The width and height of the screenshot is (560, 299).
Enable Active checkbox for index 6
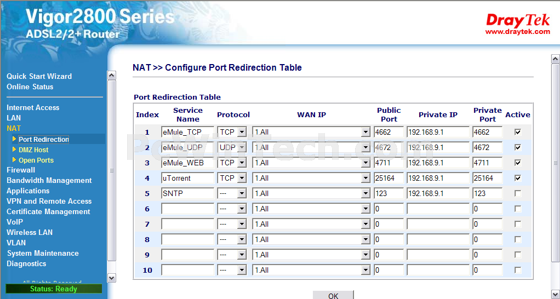coord(517,209)
